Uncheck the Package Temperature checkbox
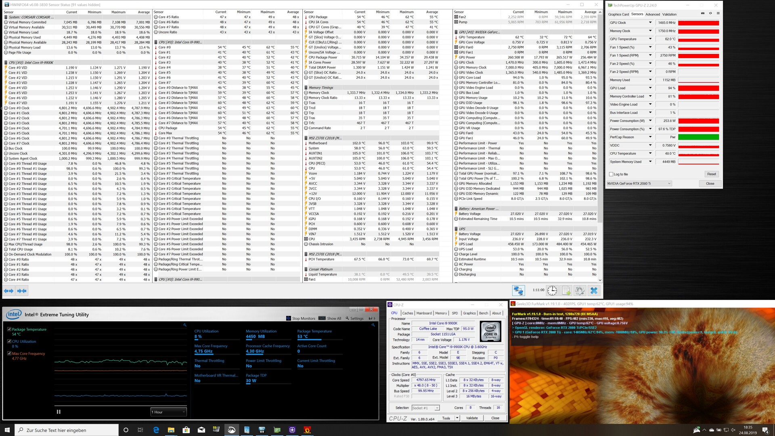 (x=9, y=329)
